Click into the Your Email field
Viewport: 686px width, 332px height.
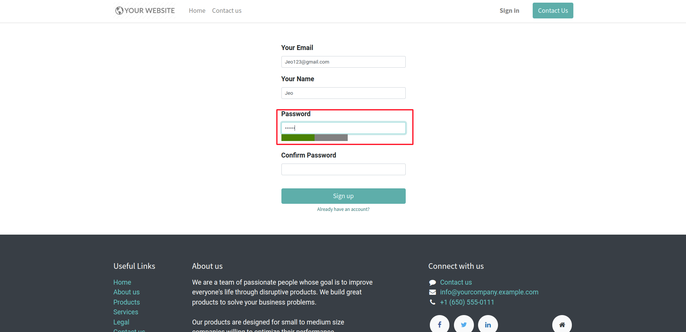(343, 62)
